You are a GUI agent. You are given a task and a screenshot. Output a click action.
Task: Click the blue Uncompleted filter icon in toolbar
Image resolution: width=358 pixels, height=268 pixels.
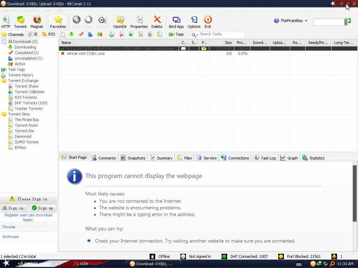coord(90,35)
